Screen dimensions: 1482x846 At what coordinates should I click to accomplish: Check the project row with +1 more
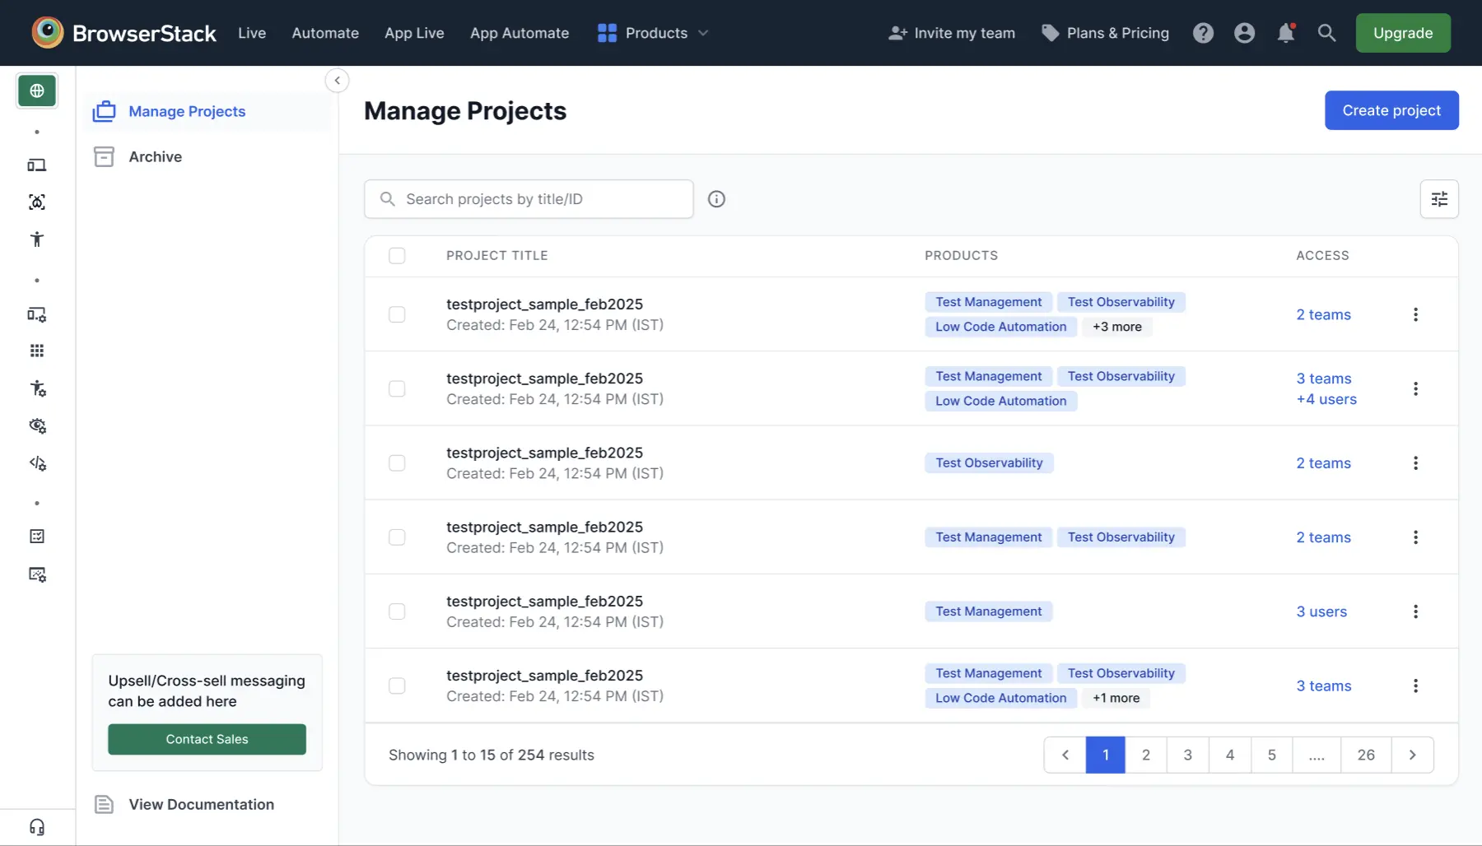[397, 686]
